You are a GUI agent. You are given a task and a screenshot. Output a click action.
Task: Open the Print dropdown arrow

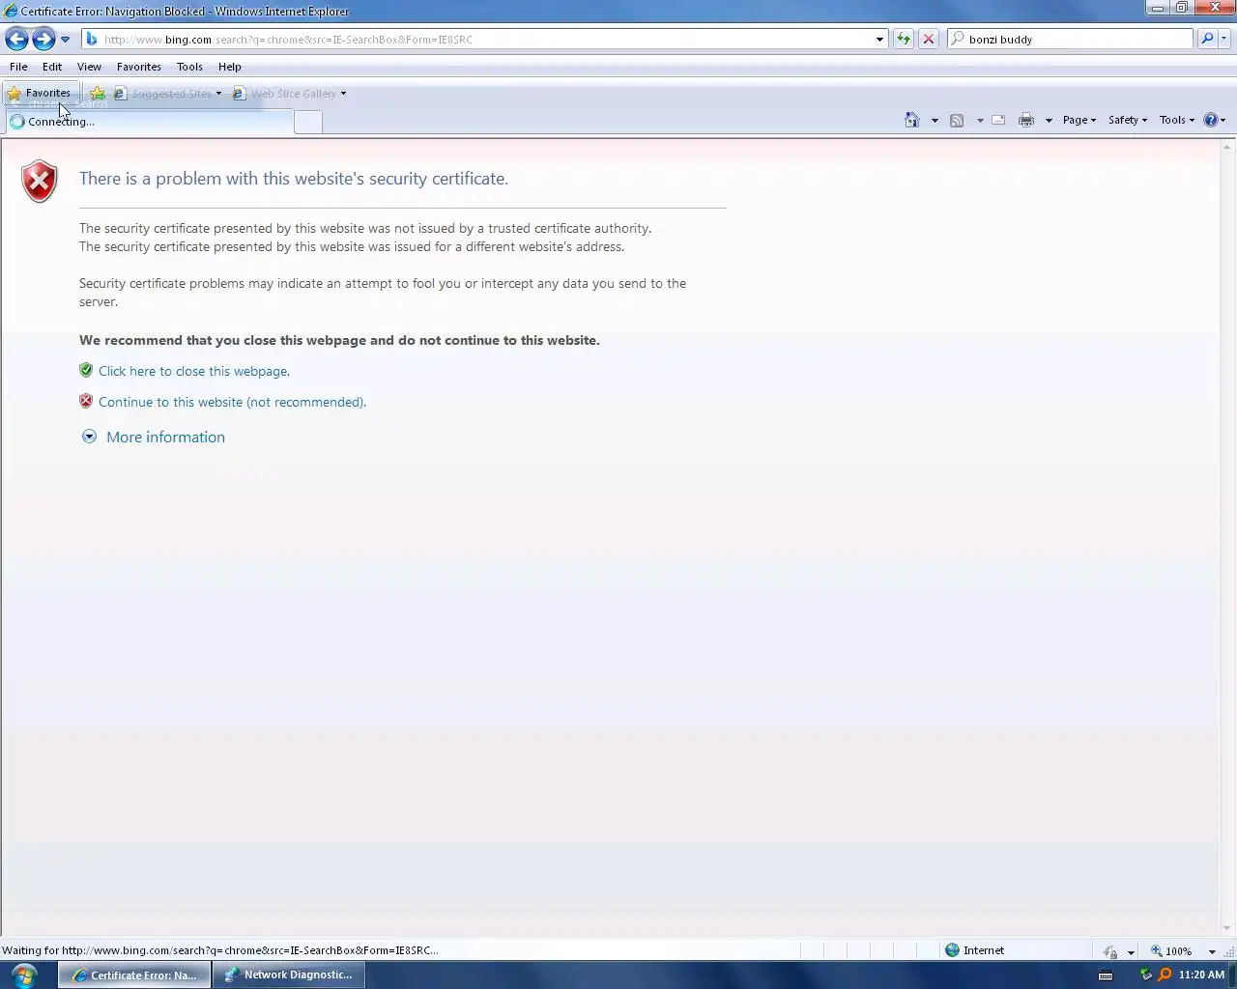tap(1049, 121)
